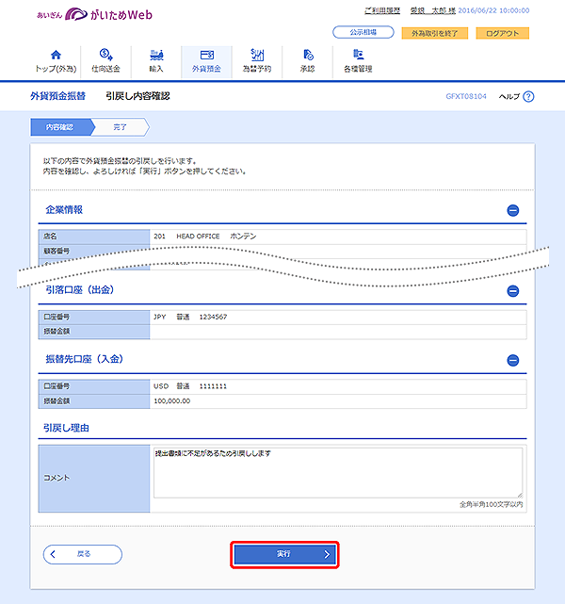This screenshot has width=565, height=604.
Task: Click the 外貨預金振替 page title
Action: (x=57, y=96)
